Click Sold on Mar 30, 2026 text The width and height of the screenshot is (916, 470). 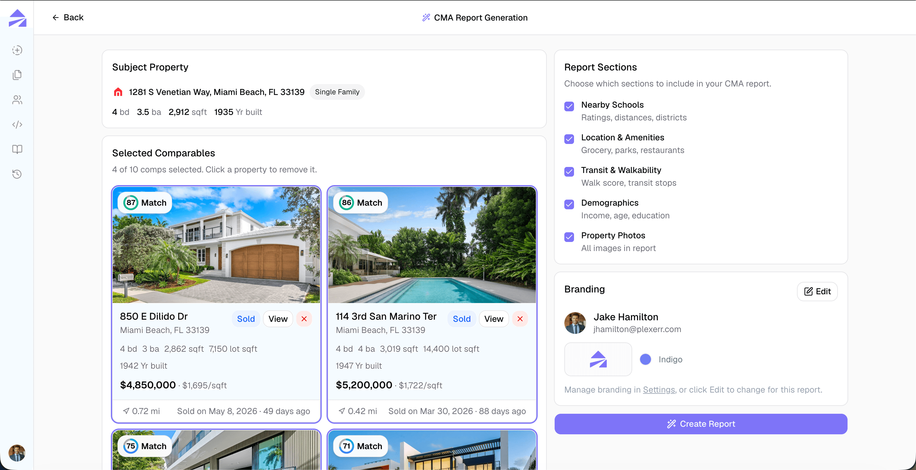coord(431,411)
